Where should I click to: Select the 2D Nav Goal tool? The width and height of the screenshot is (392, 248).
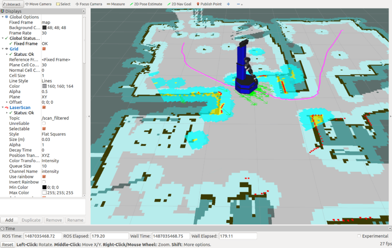coord(179,4)
